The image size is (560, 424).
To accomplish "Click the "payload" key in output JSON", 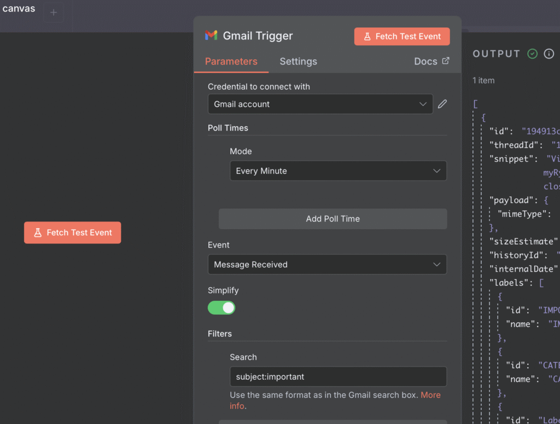I will tap(511, 200).
